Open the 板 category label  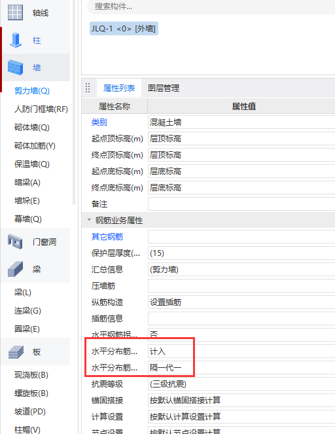pyautogui.click(x=37, y=352)
